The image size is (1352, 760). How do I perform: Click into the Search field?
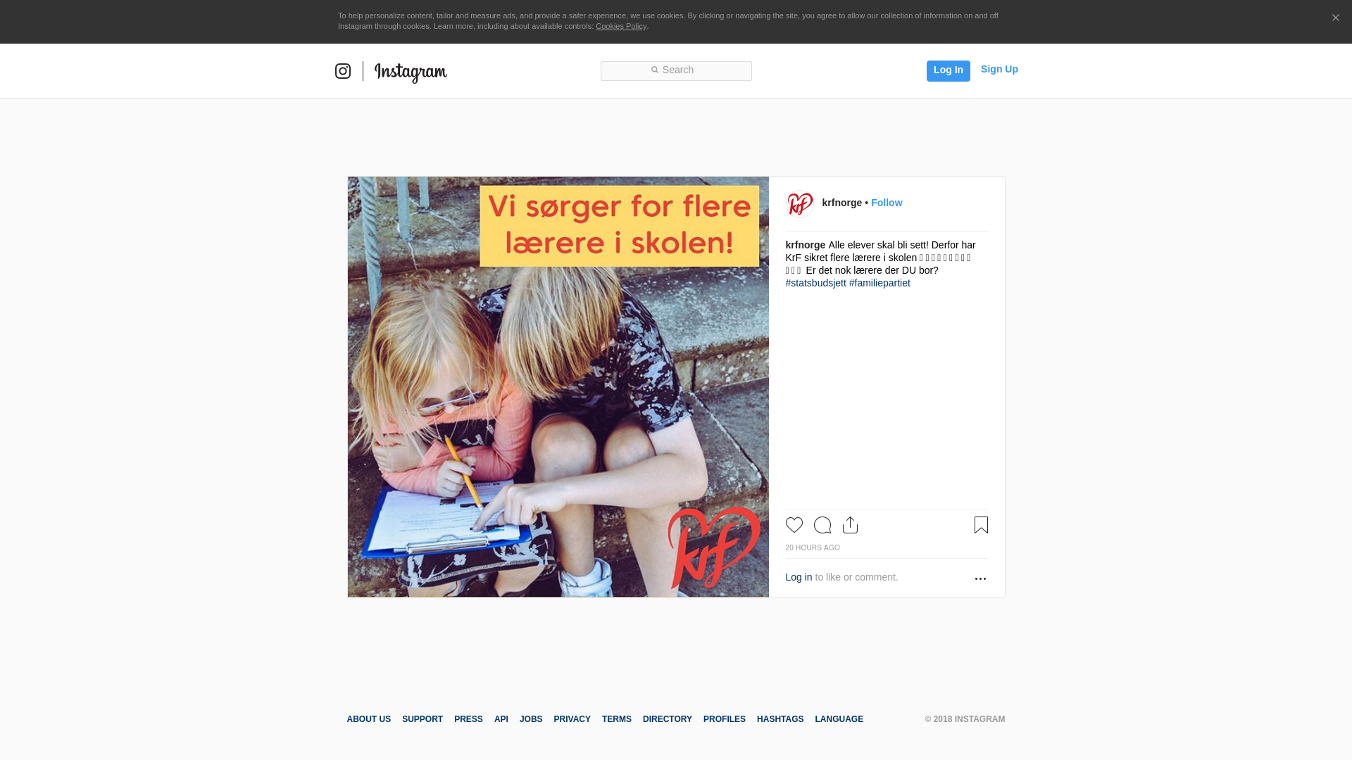tap(676, 70)
